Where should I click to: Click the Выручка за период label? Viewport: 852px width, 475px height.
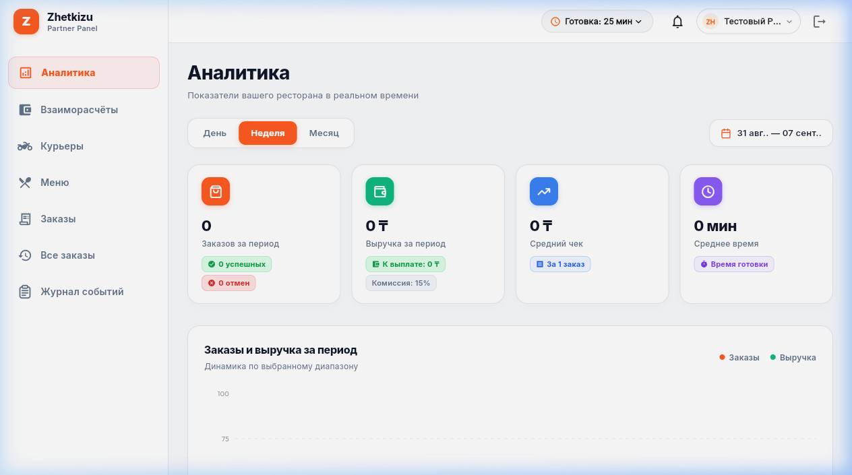click(x=406, y=244)
